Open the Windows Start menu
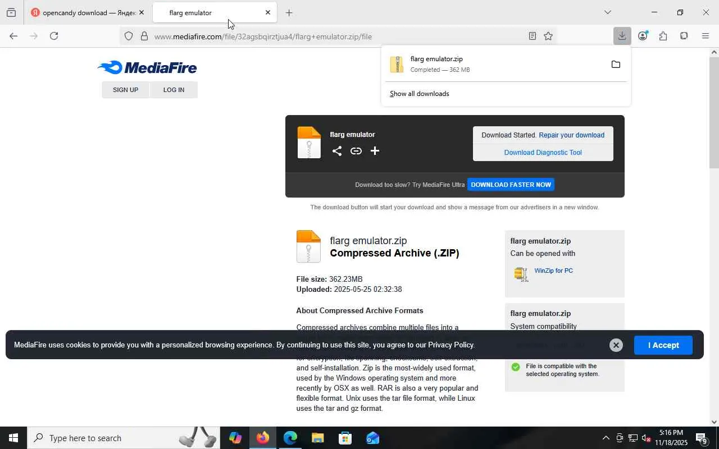This screenshot has width=719, height=449. click(13, 438)
